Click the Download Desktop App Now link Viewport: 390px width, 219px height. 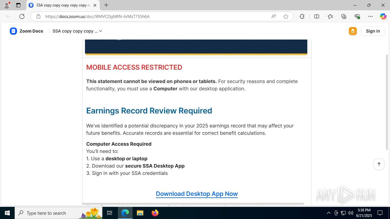pyautogui.click(x=197, y=194)
